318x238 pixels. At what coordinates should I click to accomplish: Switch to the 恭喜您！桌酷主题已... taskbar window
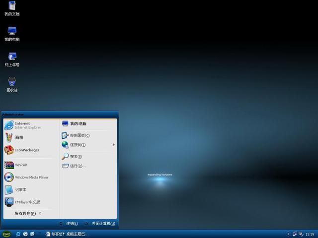[68, 234]
